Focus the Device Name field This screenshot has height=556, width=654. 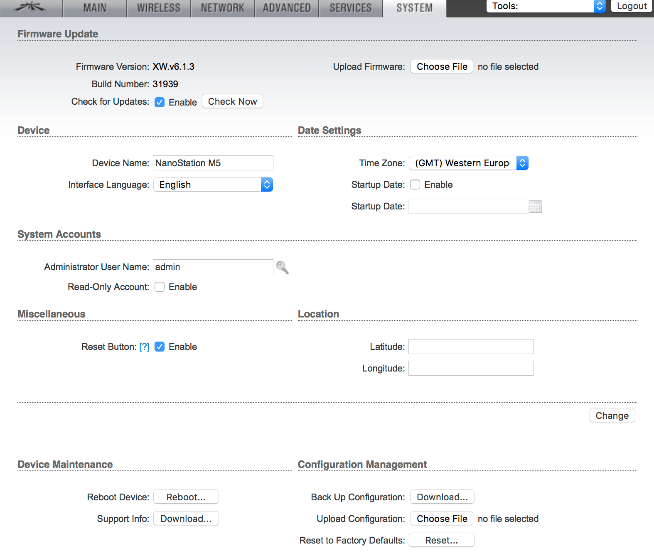coord(213,163)
